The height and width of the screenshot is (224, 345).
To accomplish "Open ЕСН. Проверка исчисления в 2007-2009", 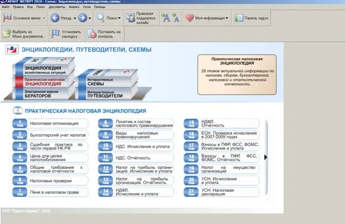I will (x=221, y=135).
